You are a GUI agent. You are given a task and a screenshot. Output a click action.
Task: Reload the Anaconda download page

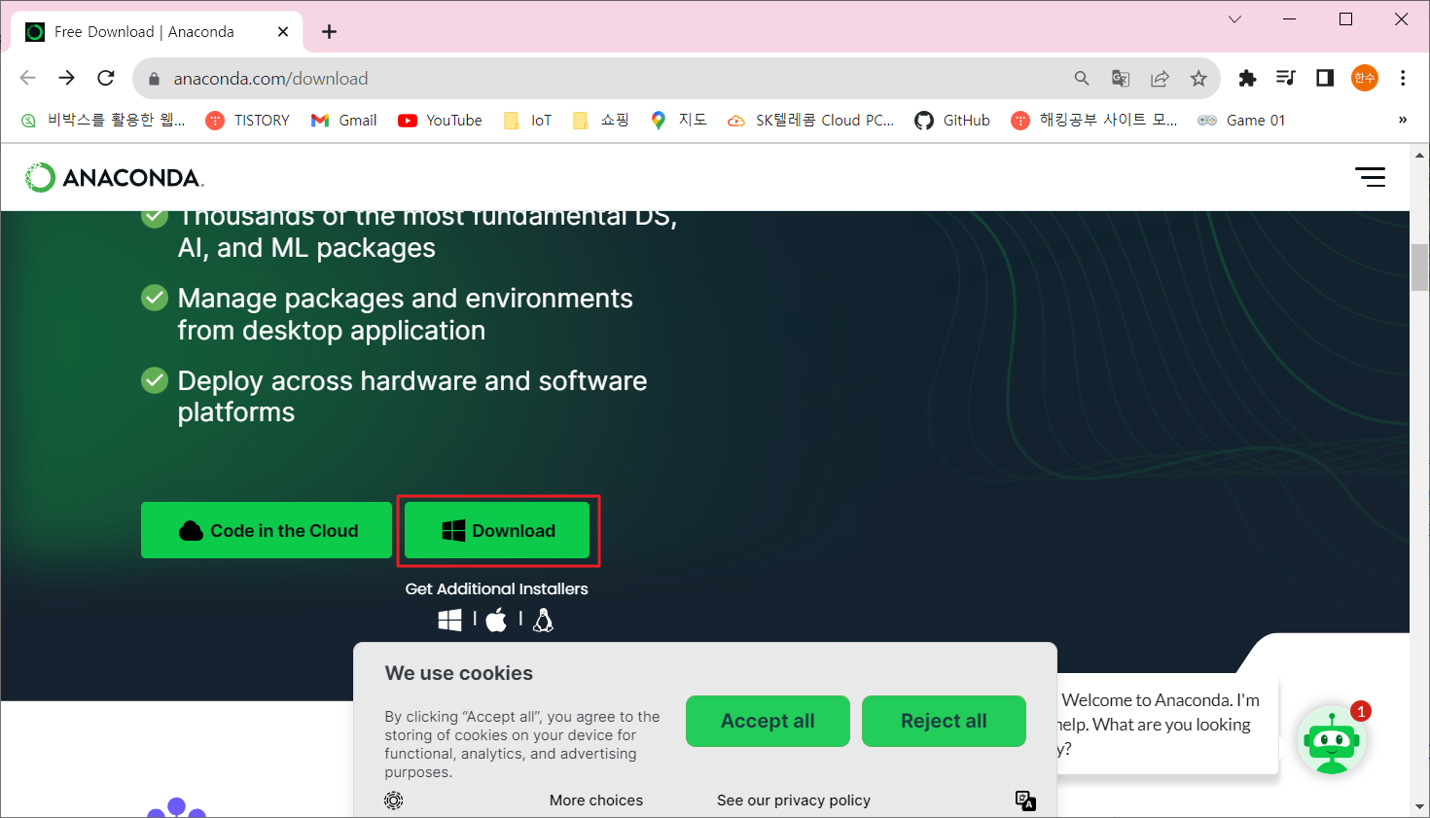tap(106, 78)
